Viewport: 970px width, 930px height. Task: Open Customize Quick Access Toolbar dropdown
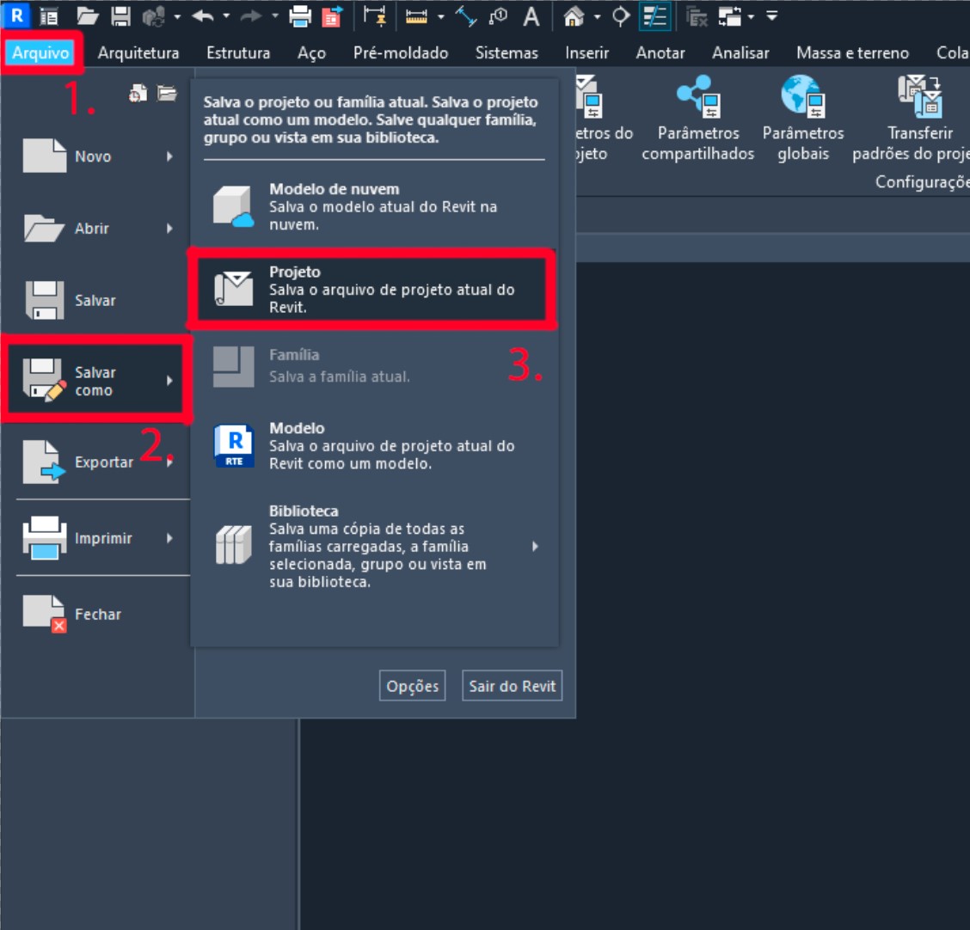(771, 16)
